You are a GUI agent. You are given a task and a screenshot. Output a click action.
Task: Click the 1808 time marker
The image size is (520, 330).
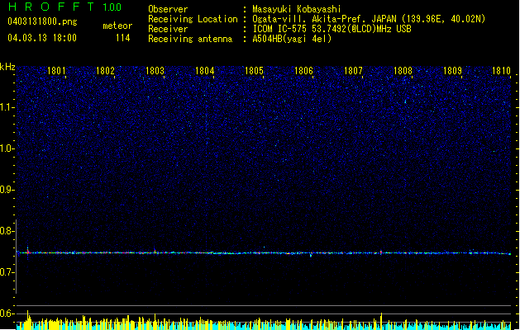(x=403, y=71)
